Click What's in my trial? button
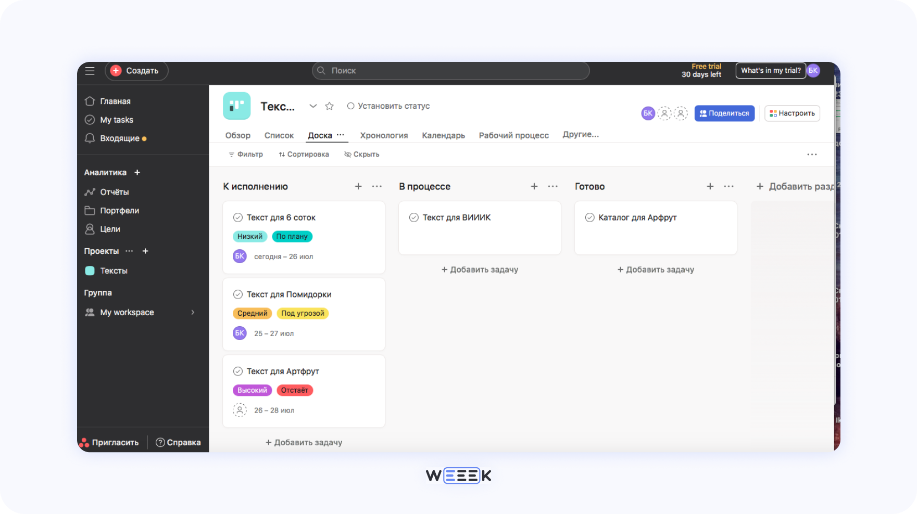 [771, 70]
